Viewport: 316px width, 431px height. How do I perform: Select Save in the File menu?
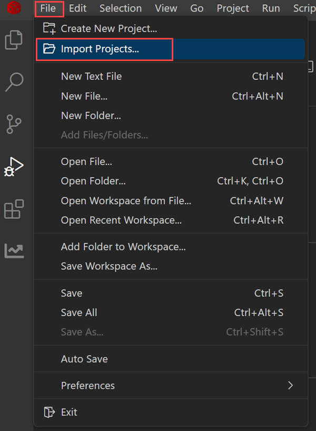(x=171, y=293)
